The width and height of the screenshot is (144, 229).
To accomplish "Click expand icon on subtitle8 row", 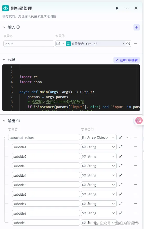I will coord(121,213).
